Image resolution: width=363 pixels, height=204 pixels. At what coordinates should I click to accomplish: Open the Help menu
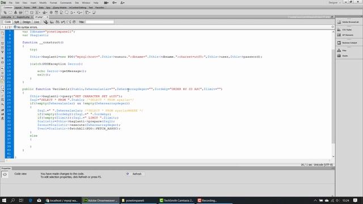coord(96,3)
